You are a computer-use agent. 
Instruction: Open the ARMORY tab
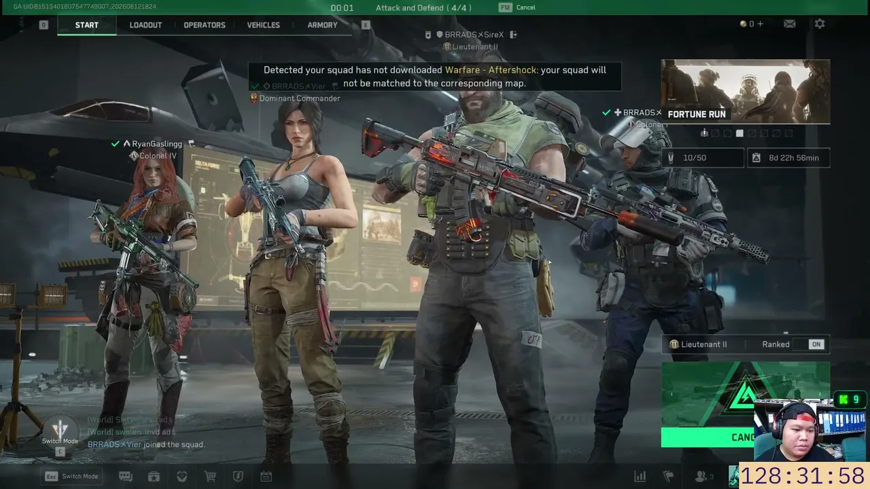tap(322, 25)
